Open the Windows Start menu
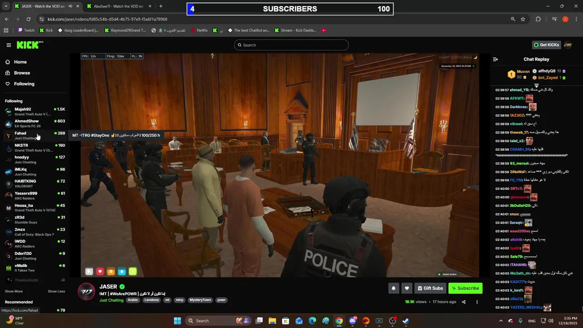 [177, 321]
